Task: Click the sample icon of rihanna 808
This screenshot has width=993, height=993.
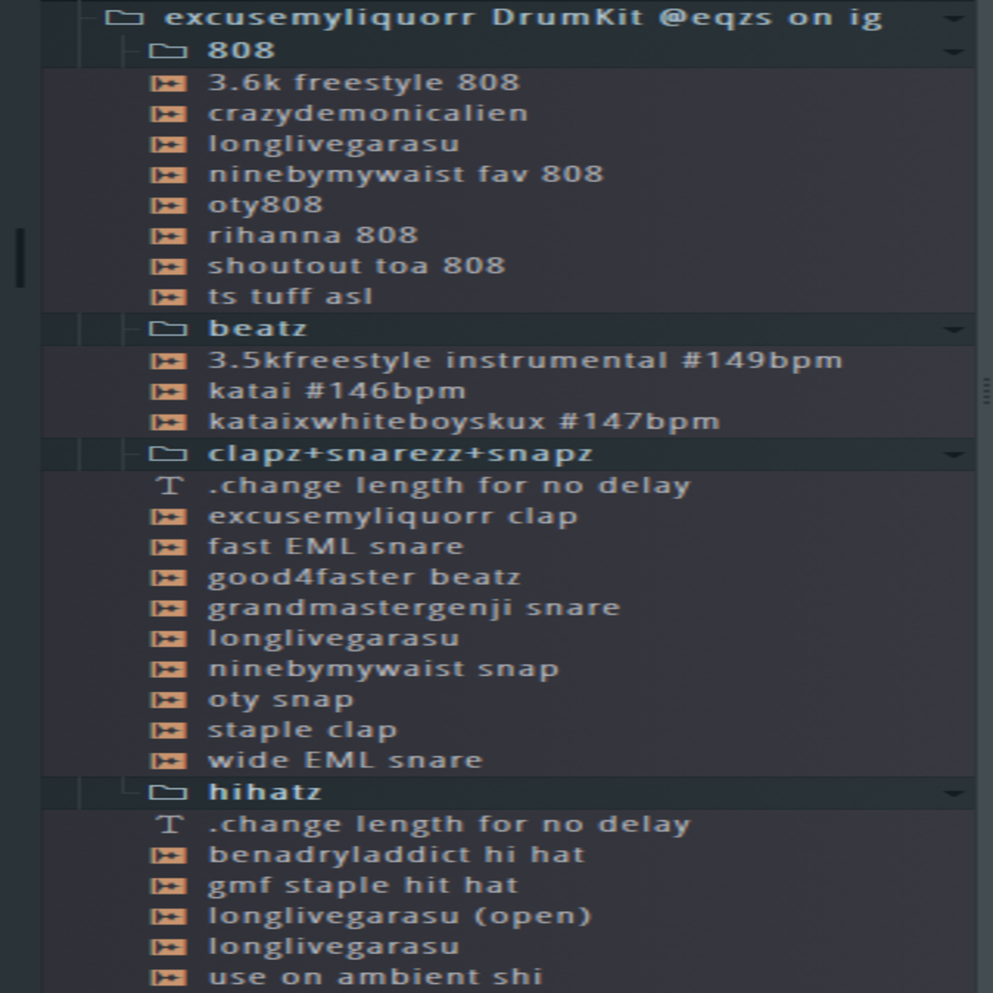Action: (x=168, y=237)
